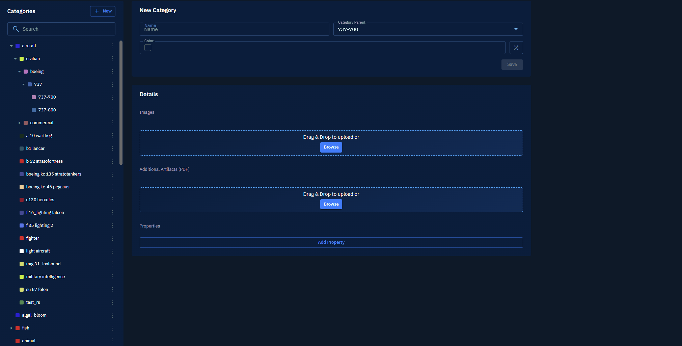Open the three-dot menu for algal_bloom

[x=112, y=315]
